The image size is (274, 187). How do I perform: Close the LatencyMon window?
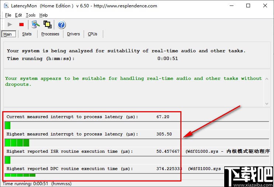[x=265, y=6]
